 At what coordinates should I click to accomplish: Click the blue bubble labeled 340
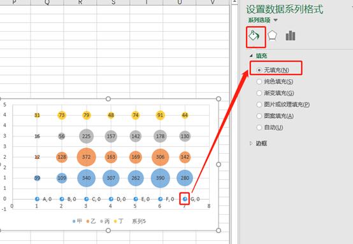pos(86,178)
